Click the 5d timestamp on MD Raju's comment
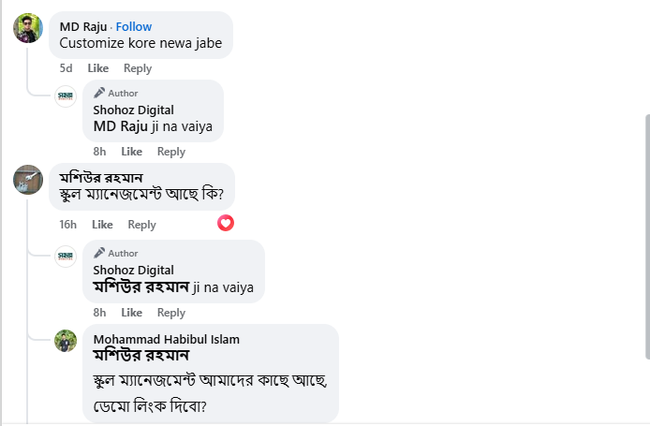This screenshot has width=650, height=426. [x=66, y=68]
